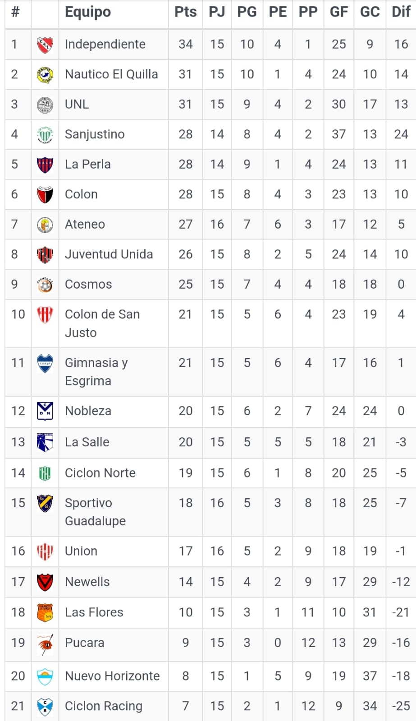The width and height of the screenshot is (416, 721).
Task: Click the Nobleza team crest
Action: click(45, 411)
